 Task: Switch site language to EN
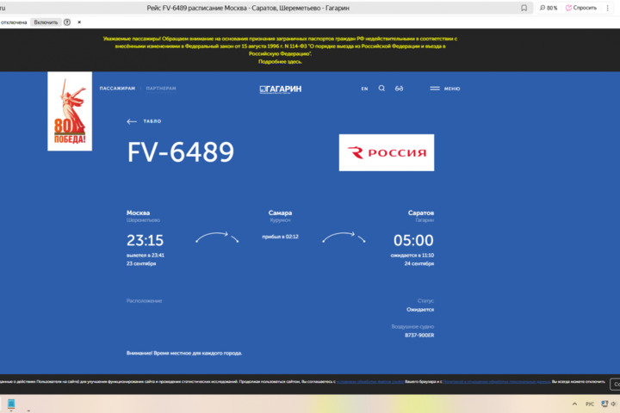pyautogui.click(x=364, y=89)
